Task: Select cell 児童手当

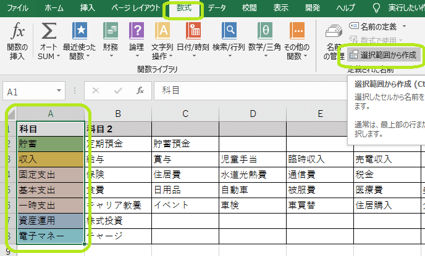Action: click(253, 159)
